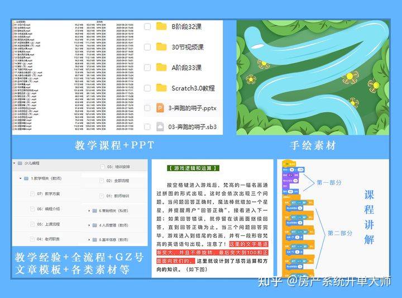The image size is (402, 298).
Task: Tick the checkbox for B阶段32课
Action: point(147,26)
